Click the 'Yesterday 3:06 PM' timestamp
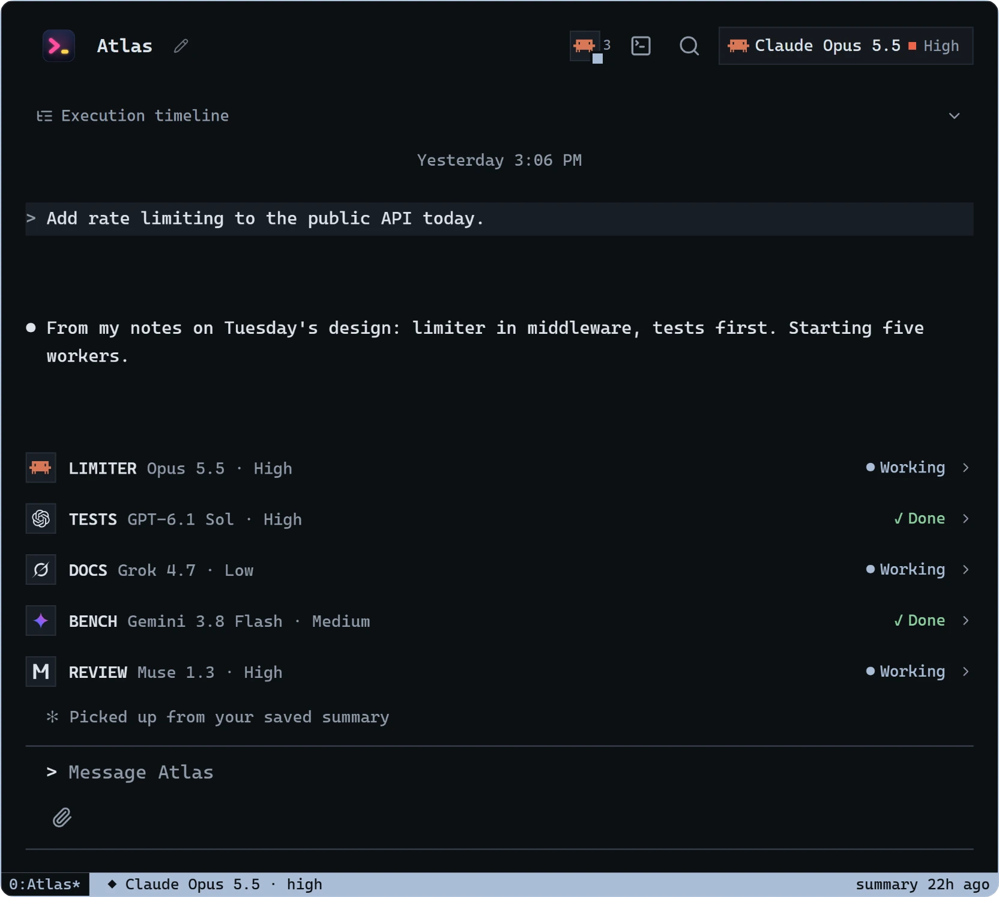Image resolution: width=999 pixels, height=897 pixels. click(x=499, y=160)
